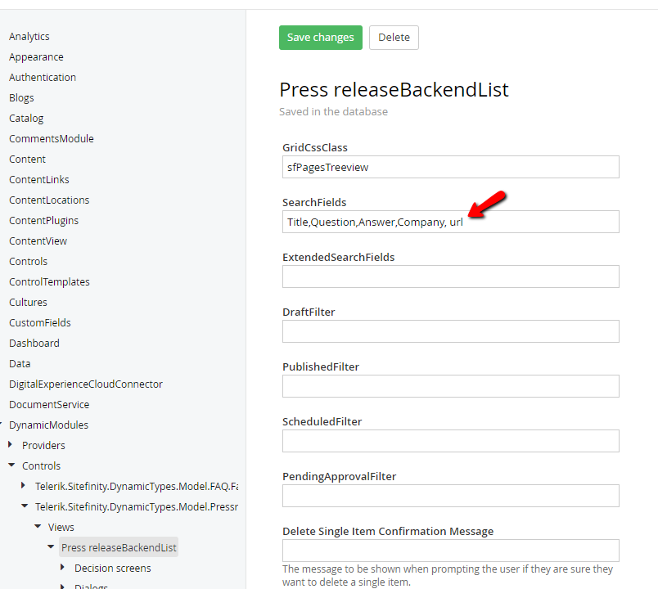658x589 pixels.
Task: Collapse the Controls node under DynamicModules
Action: point(11,465)
